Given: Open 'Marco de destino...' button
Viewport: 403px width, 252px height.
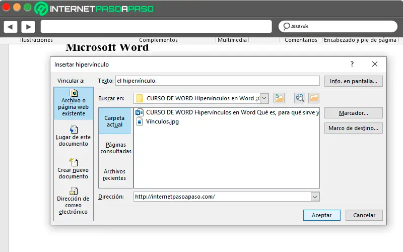Looking at the screenshot, I should [354, 128].
